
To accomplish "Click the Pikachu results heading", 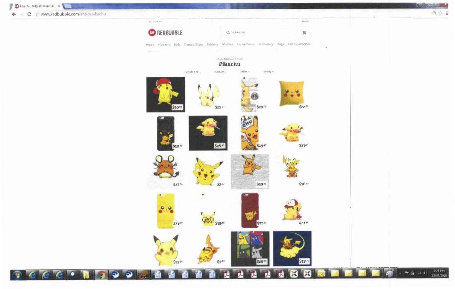I will [x=229, y=64].
